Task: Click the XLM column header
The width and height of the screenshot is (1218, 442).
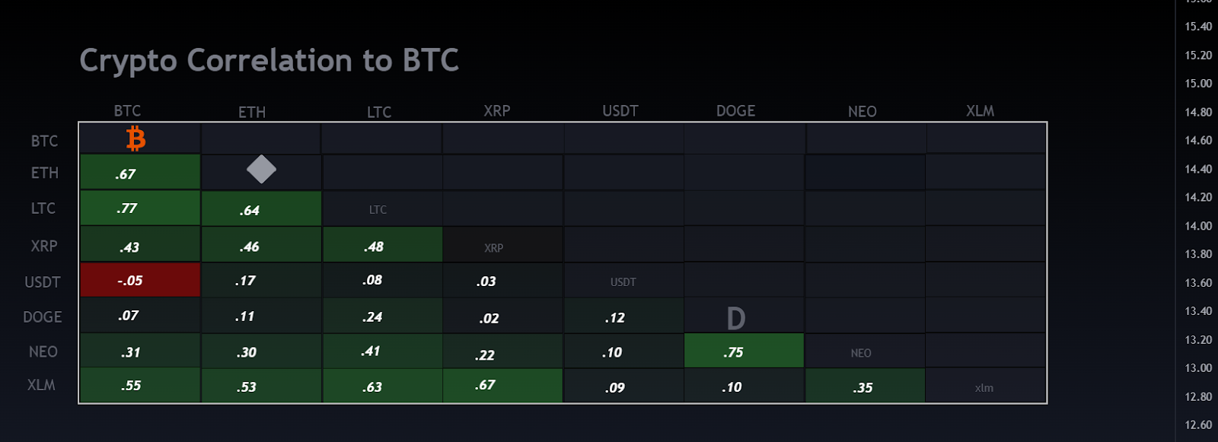Action: [x=980, y=111]
